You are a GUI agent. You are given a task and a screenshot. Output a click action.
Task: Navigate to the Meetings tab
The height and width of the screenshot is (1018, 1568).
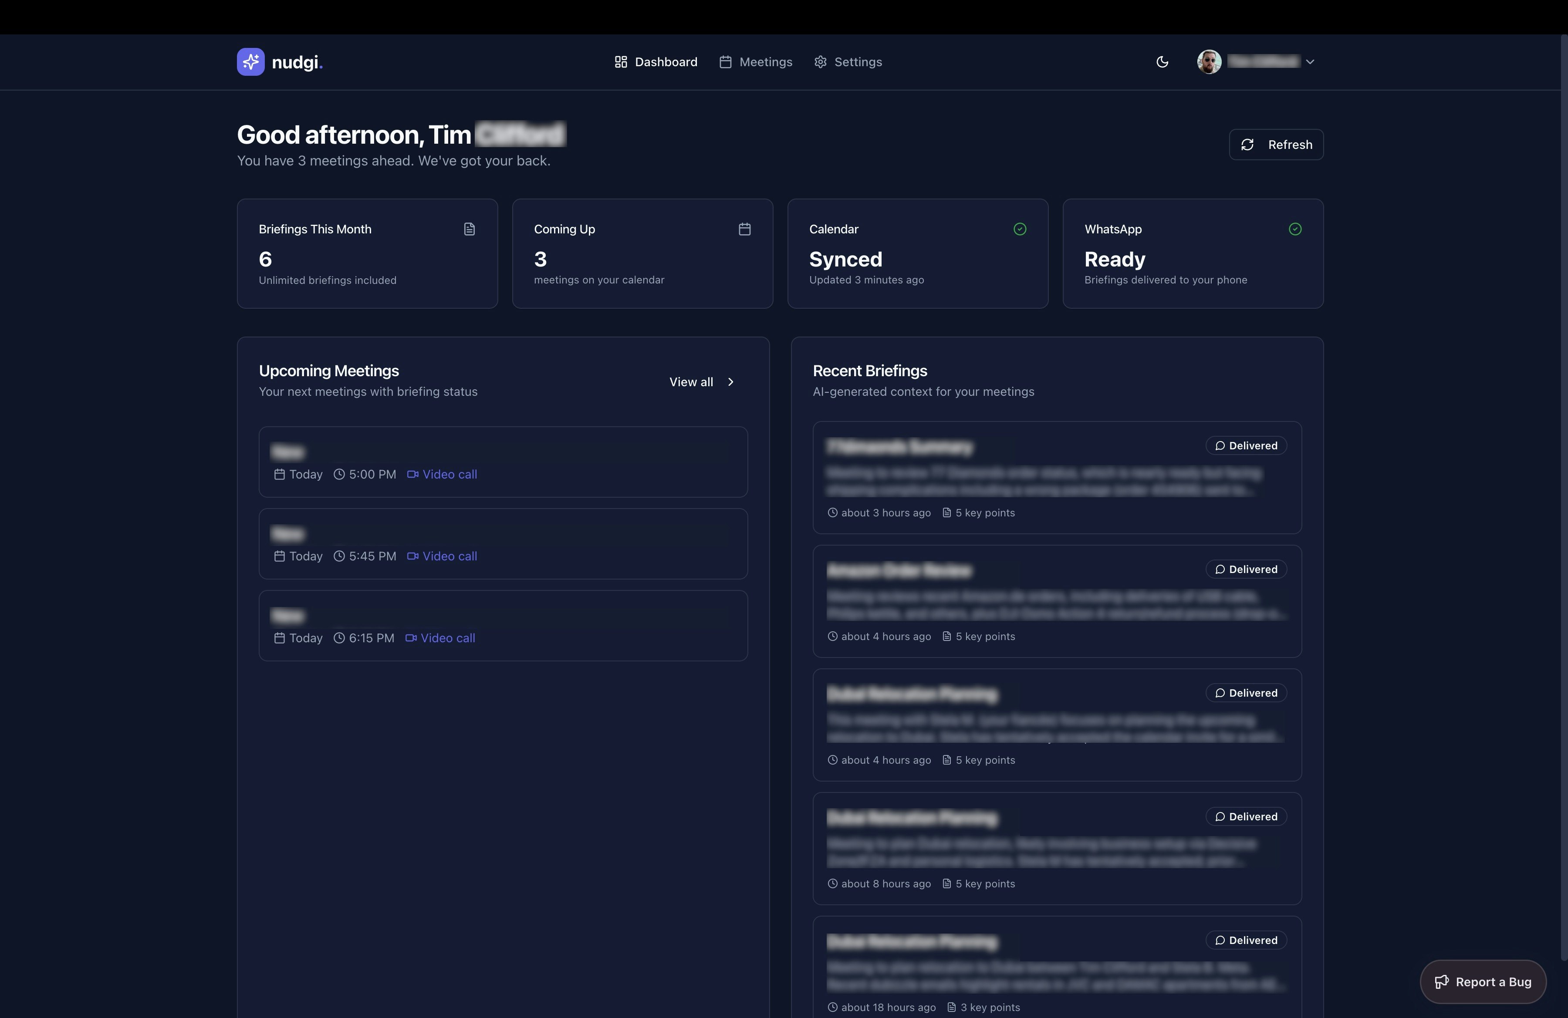(x=756, y=61)
